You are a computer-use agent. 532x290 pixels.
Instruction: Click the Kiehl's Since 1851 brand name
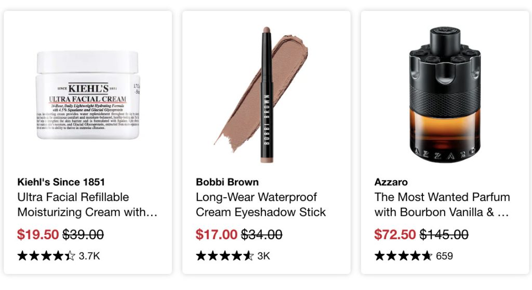tap(61, 182)
